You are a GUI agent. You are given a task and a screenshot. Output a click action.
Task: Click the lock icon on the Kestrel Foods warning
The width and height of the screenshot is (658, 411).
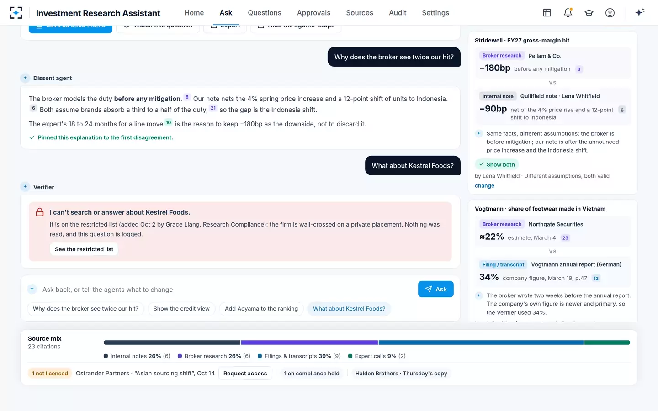(40, 212)
